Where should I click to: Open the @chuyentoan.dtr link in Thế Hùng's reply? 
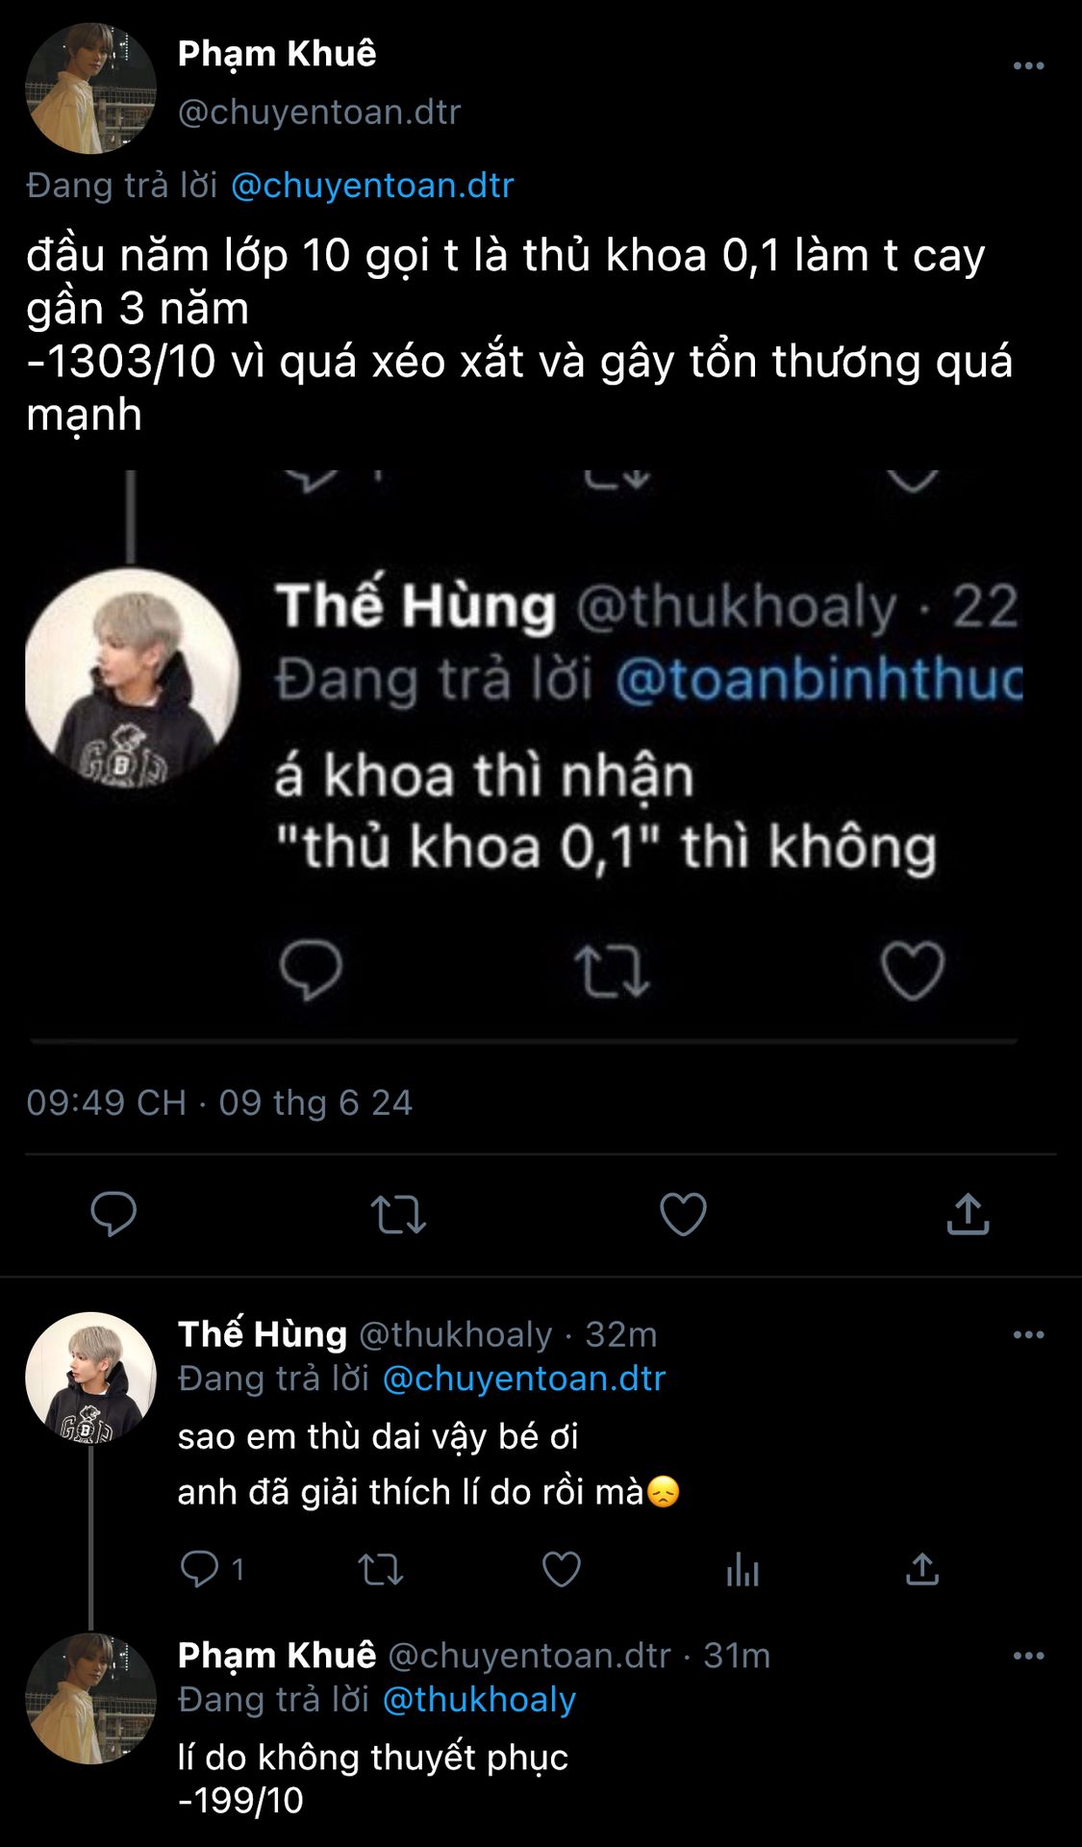[524, 1379]
